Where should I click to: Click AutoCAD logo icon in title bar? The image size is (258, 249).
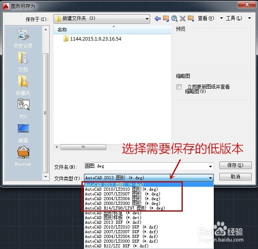[6, 6]
